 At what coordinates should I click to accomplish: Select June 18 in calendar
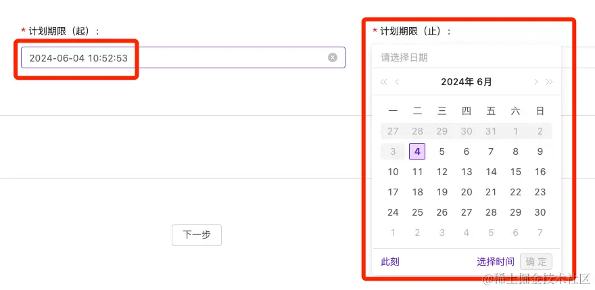pos(417,192)
